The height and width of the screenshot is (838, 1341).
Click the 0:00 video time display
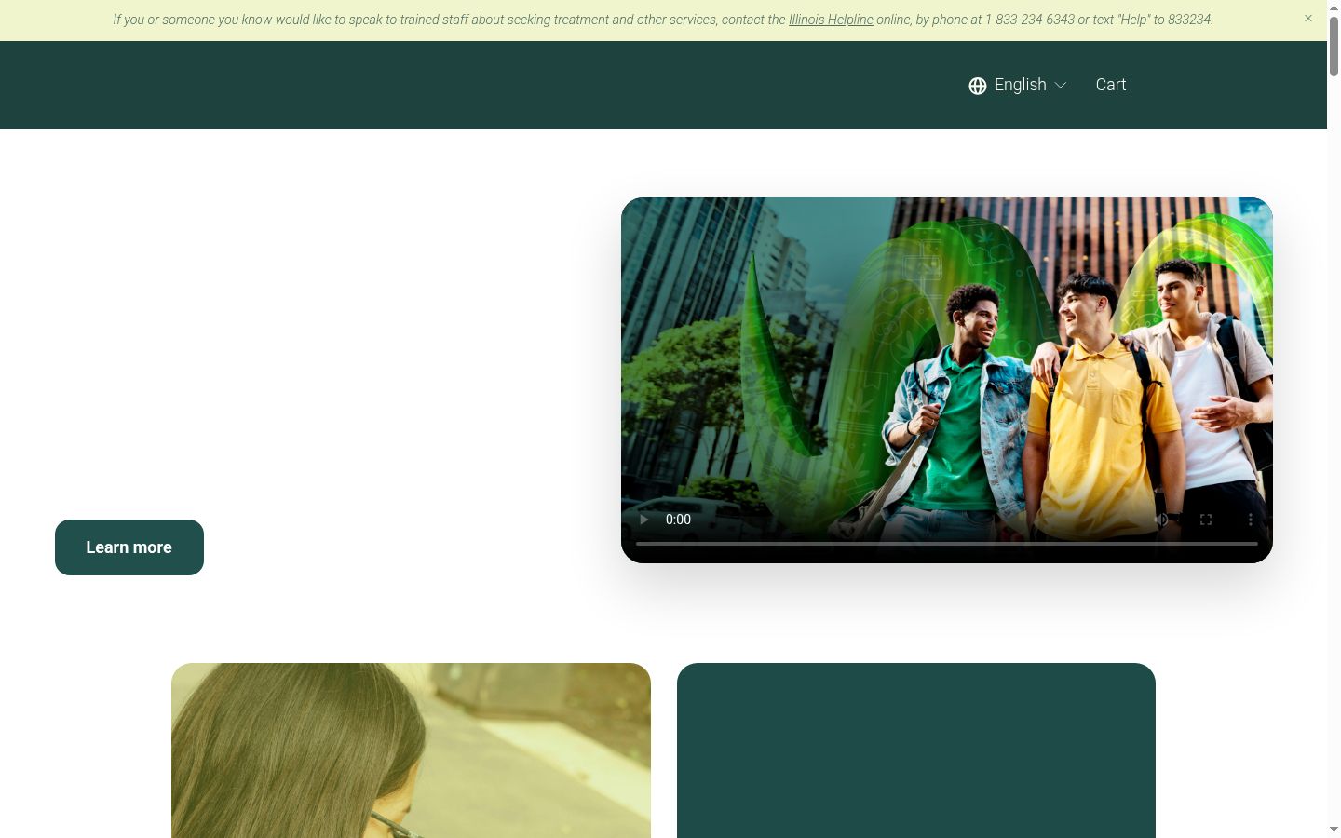678,520
